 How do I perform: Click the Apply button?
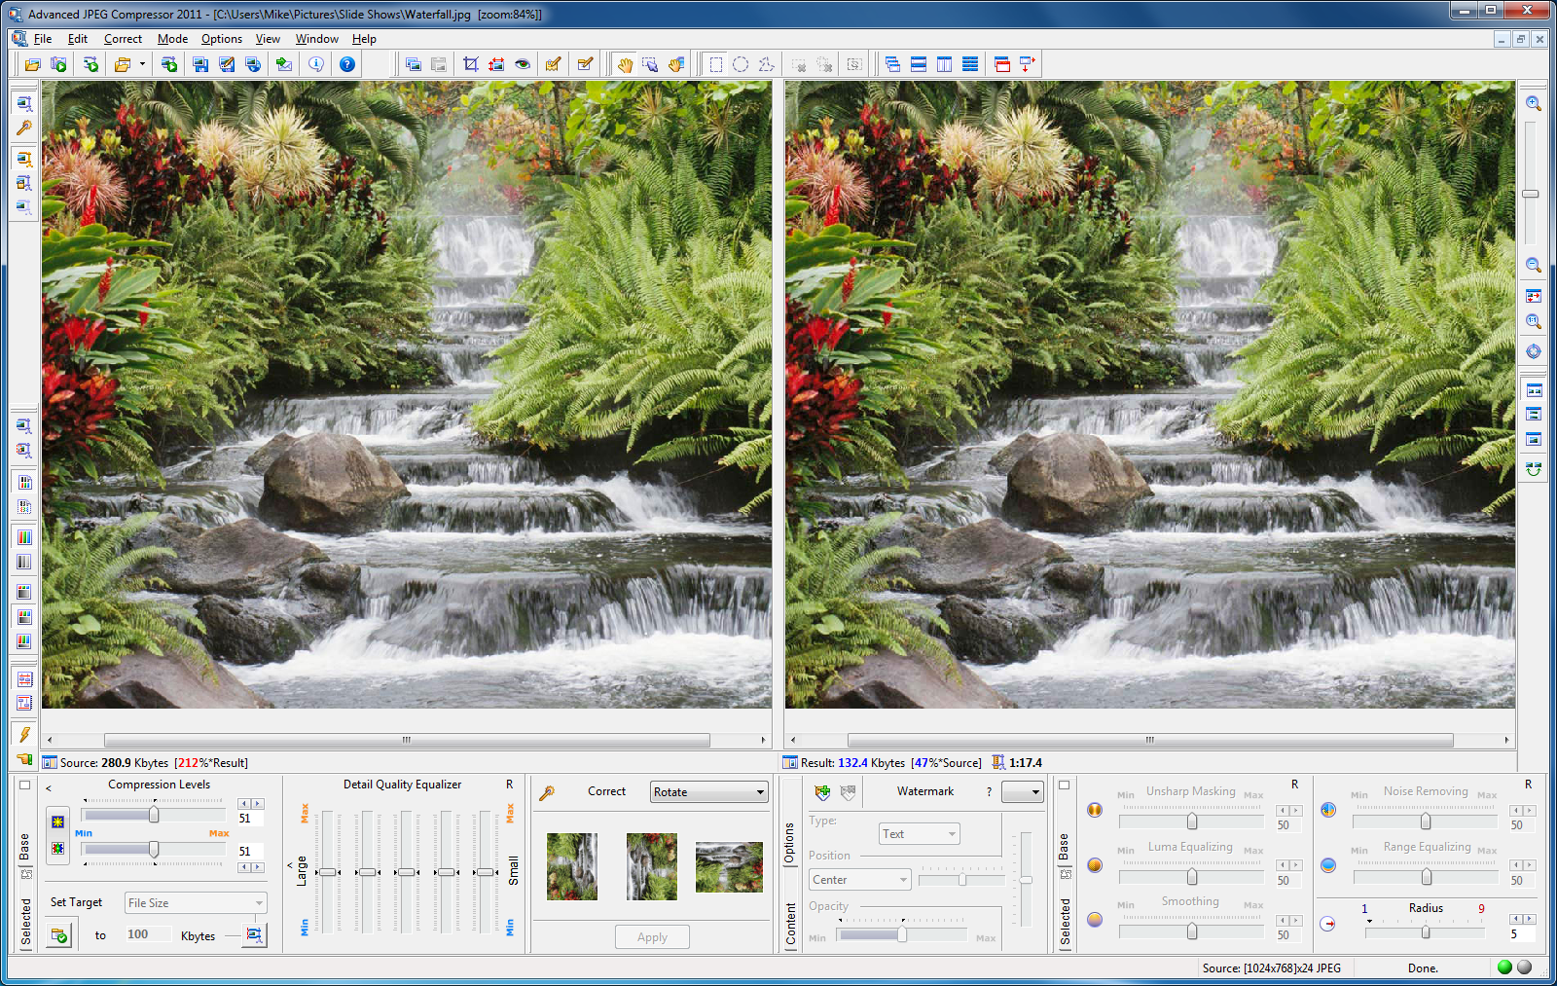click(x=651, y=936)
